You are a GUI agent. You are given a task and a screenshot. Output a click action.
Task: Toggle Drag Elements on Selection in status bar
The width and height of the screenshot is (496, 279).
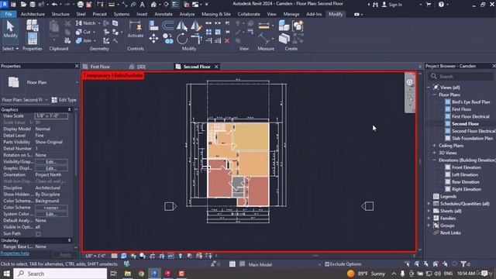pyautogui.click(x=446, y=263)
